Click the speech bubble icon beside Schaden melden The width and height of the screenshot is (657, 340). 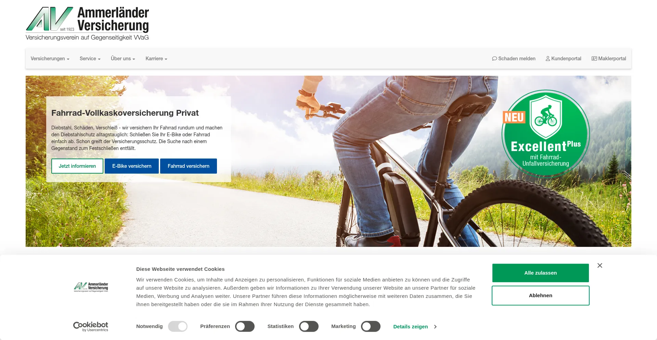click(x=494, y=59)
